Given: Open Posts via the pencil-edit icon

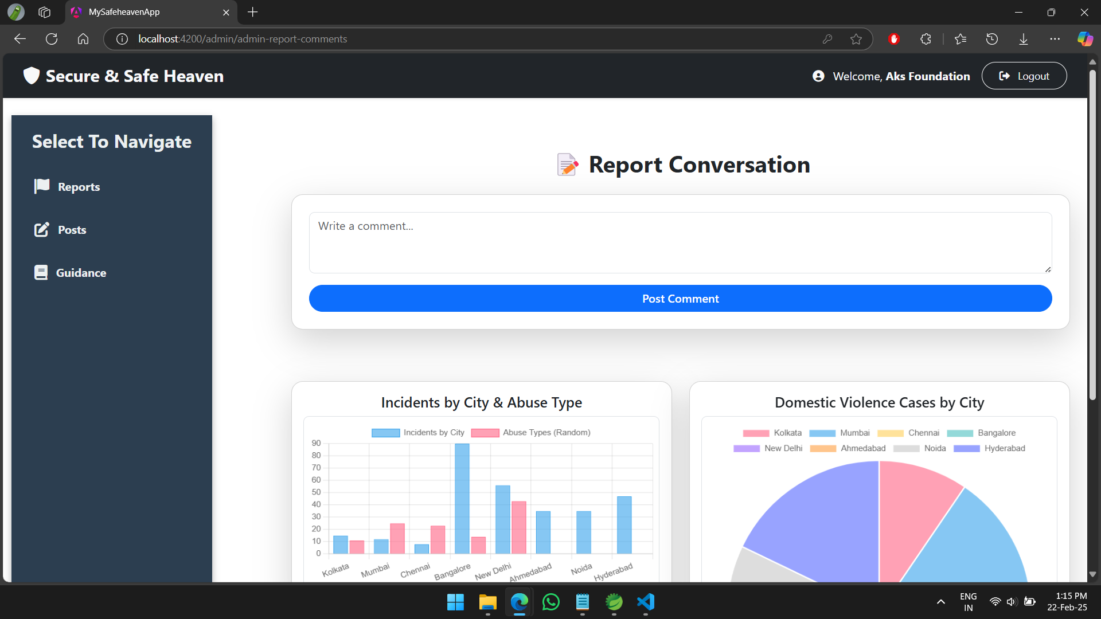Looking at the screenshot, I should 41,230.
